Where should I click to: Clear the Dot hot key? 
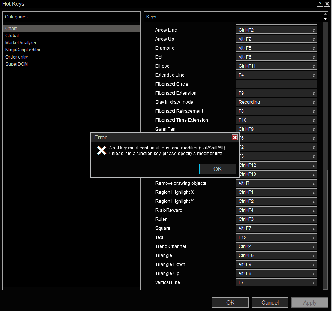point(314,57)
